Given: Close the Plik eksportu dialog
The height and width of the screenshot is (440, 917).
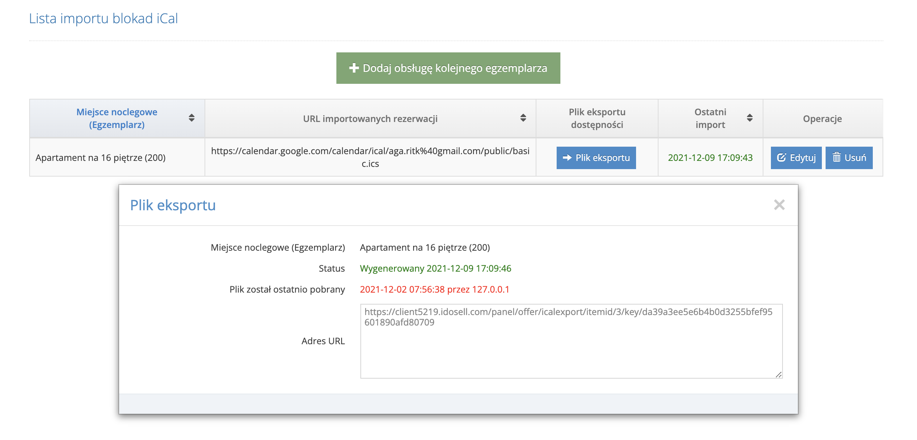Looking at the screenshot, I should [779, 205].
